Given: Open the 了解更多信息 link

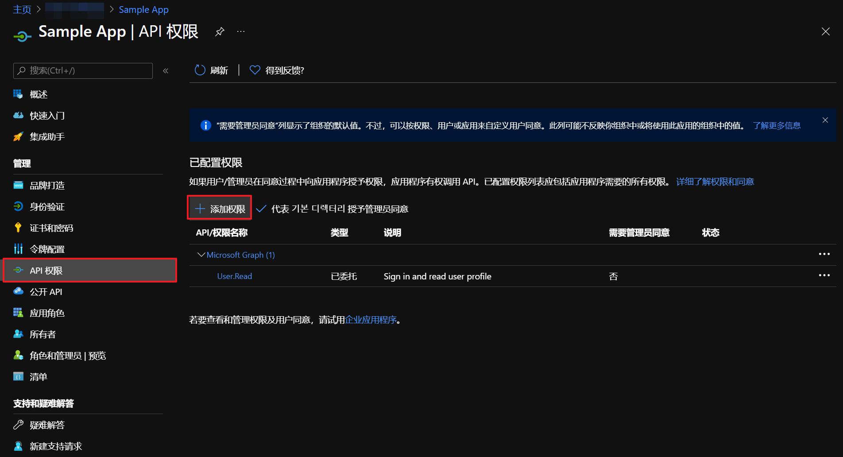Looking at the screenshot, I should pos(777,126).
